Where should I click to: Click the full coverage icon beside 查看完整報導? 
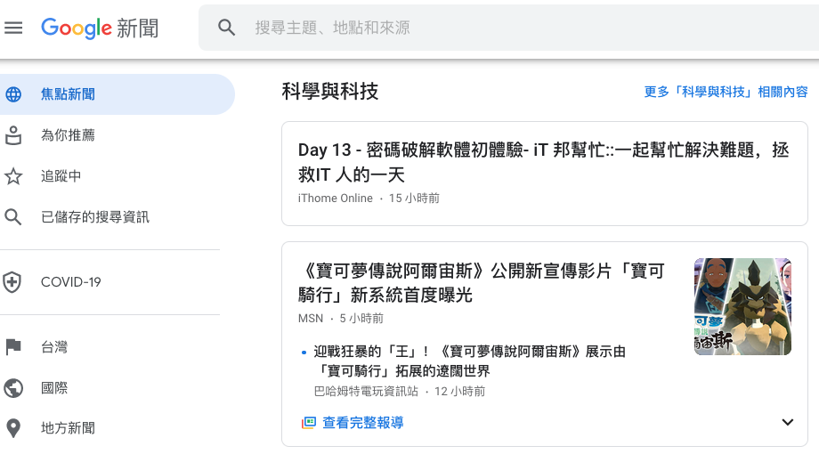click(x=309, y=423)
